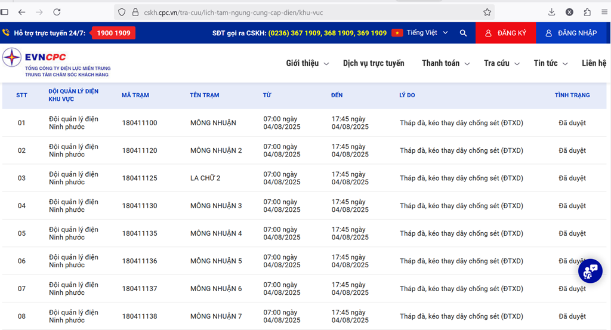Click the browser back arrow button
Viewport: 611px width, 330px height.
click(x=21, y=12)
